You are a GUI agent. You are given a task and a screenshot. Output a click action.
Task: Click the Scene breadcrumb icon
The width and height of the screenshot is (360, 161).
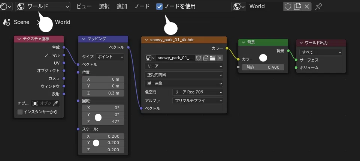coord(7,22)
